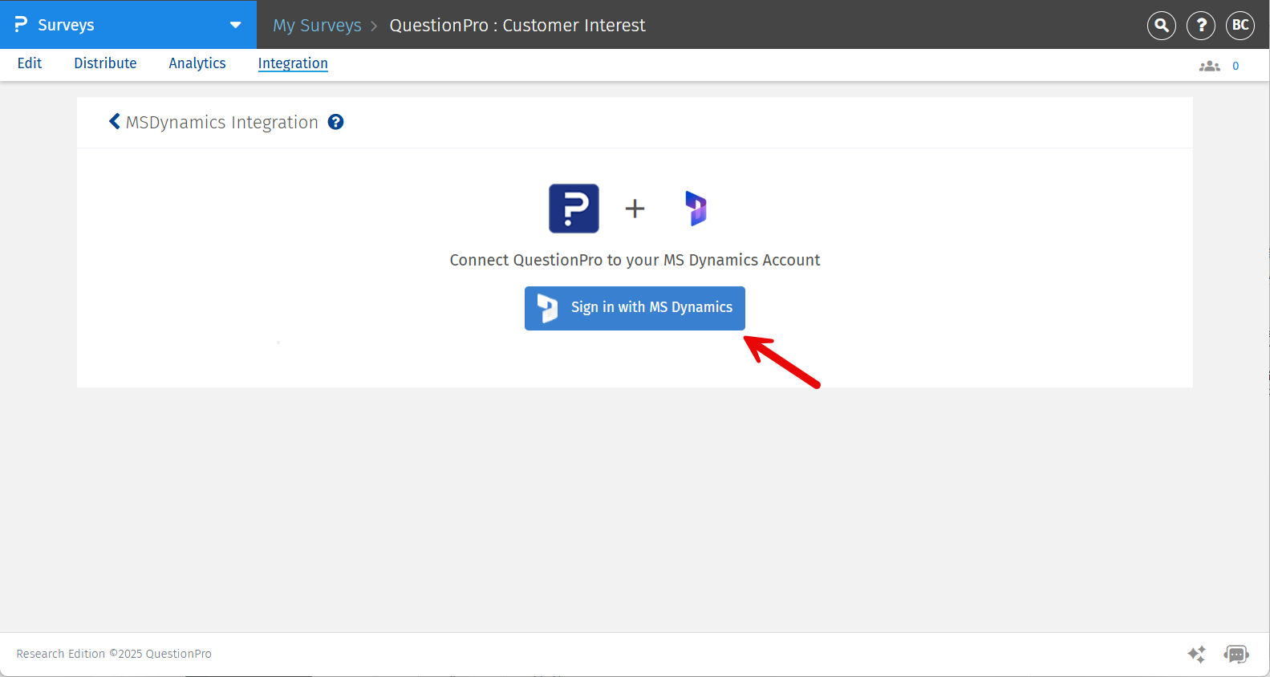Click the MS Dynamics logo icon
This screenshot has height=677, width=1270.
(x=696, y=209)
